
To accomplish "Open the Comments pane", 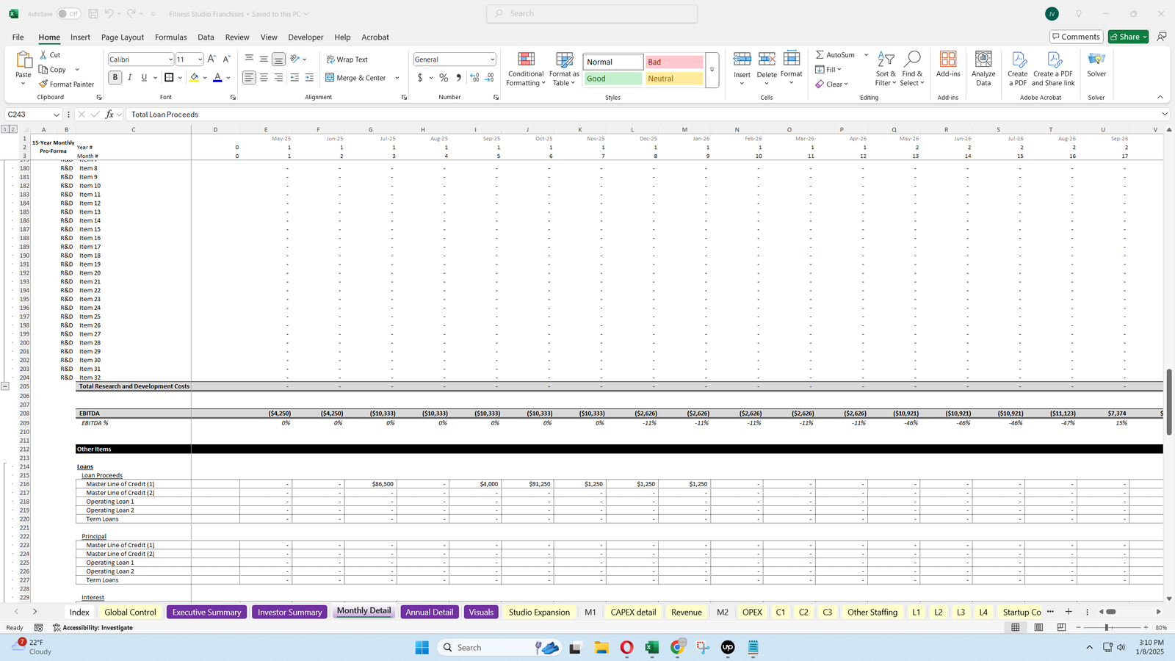I will (x=1076, y=36).
